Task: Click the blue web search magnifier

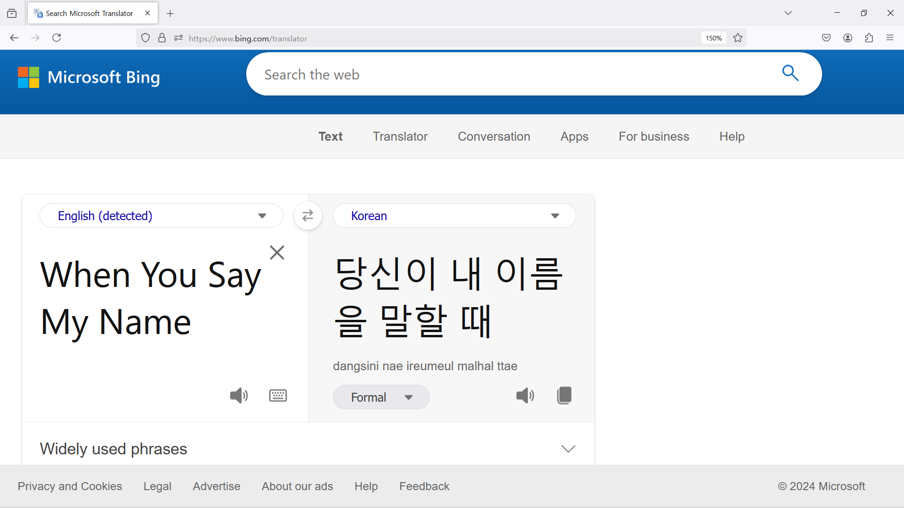Action: coord(790,74)
